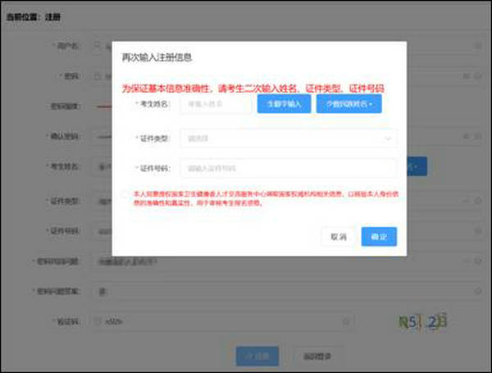Click the blue 注册 button at bottom
Image resolution: width=492 pixels, height=373 pixels.
tap(257, 356)
